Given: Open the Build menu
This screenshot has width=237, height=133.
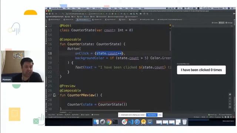Looking at the screenshot, I should (x=113, y=8).
